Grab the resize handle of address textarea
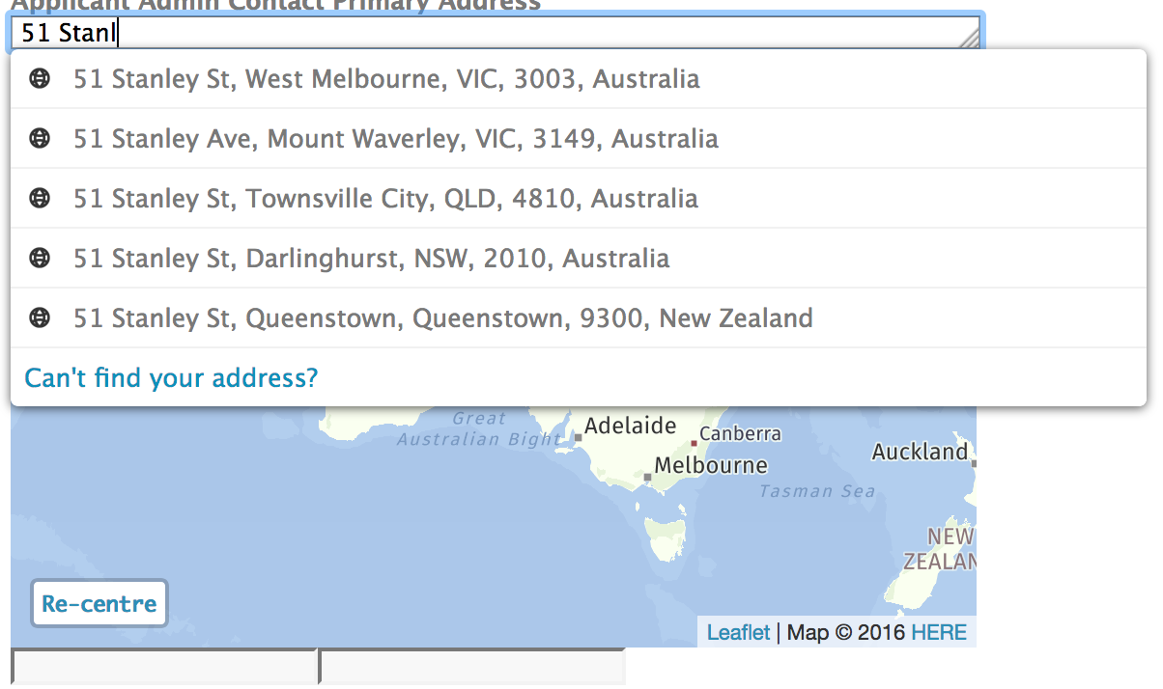The image size is (1163, 689). 970,39
